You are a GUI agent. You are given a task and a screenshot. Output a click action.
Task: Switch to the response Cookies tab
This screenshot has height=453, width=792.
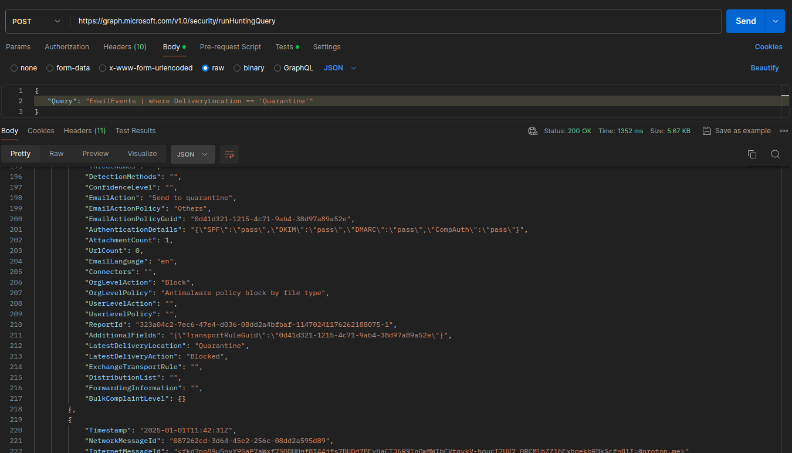click(x=41, y=131)
